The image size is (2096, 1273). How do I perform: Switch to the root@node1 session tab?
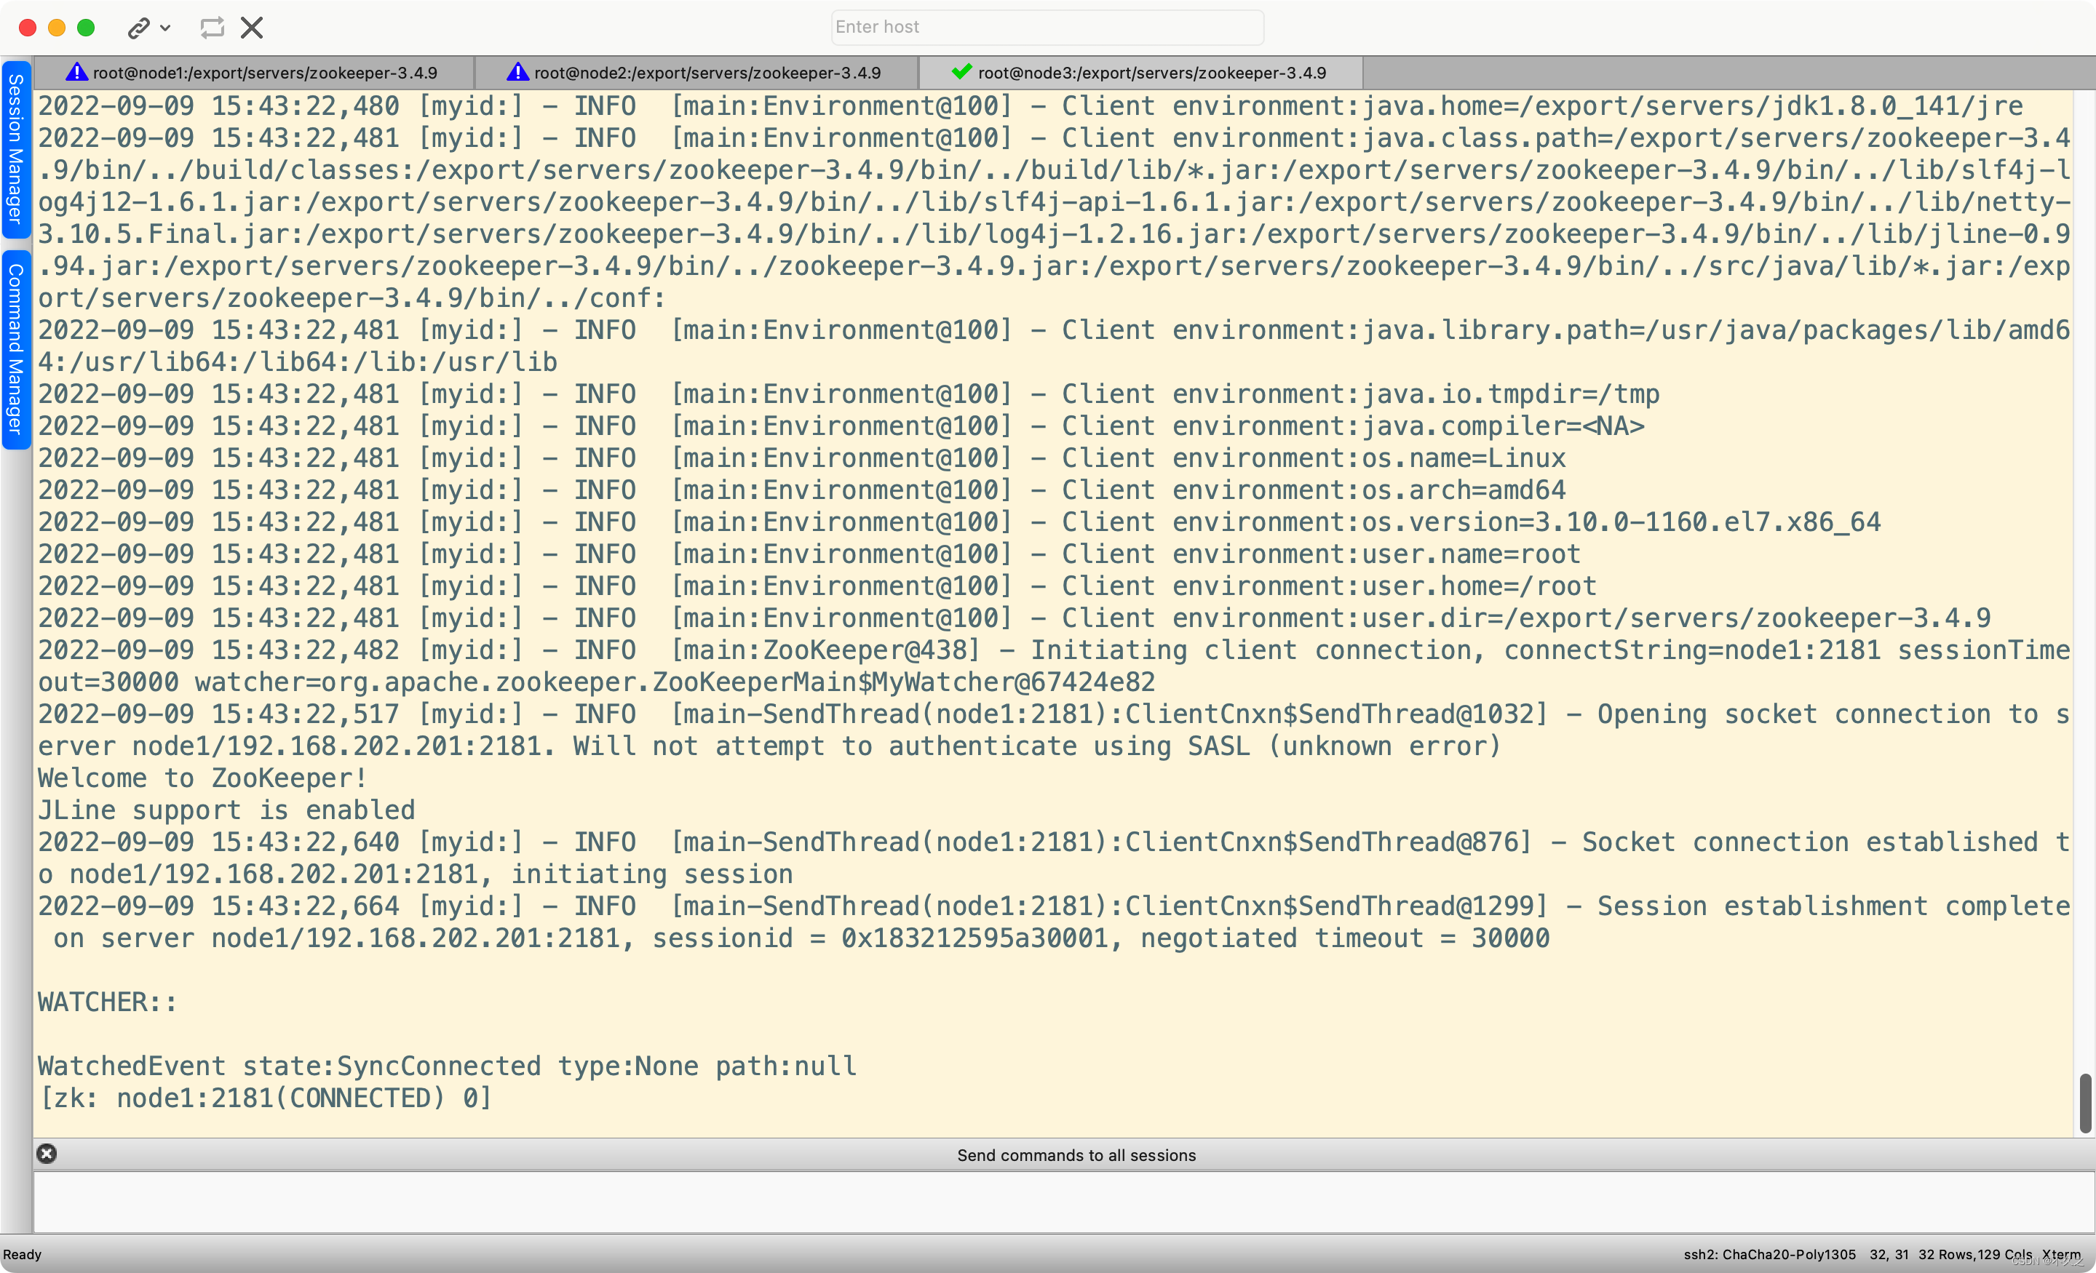pyautogui.click(x=253, y=73)
